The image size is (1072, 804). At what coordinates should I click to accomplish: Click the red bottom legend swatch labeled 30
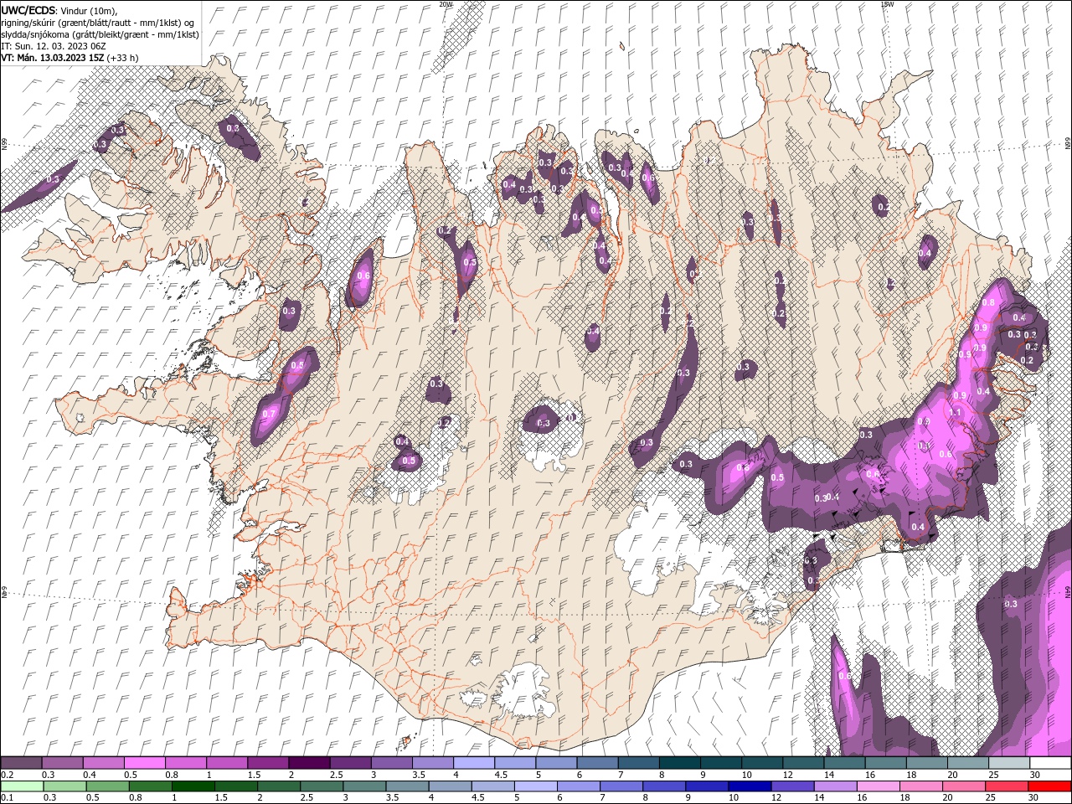(1049, 786)
